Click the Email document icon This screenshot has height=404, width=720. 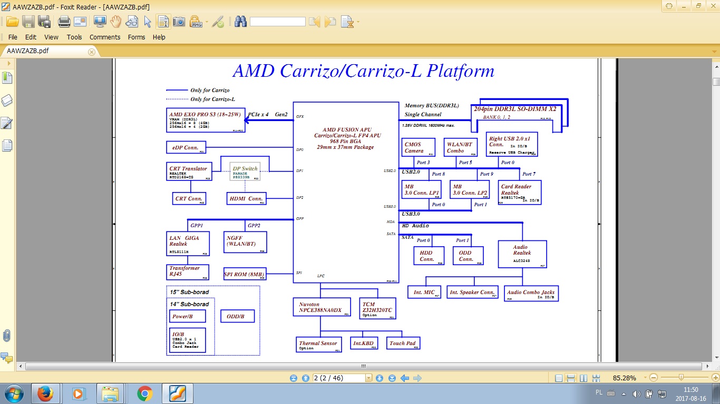(80, 22)
